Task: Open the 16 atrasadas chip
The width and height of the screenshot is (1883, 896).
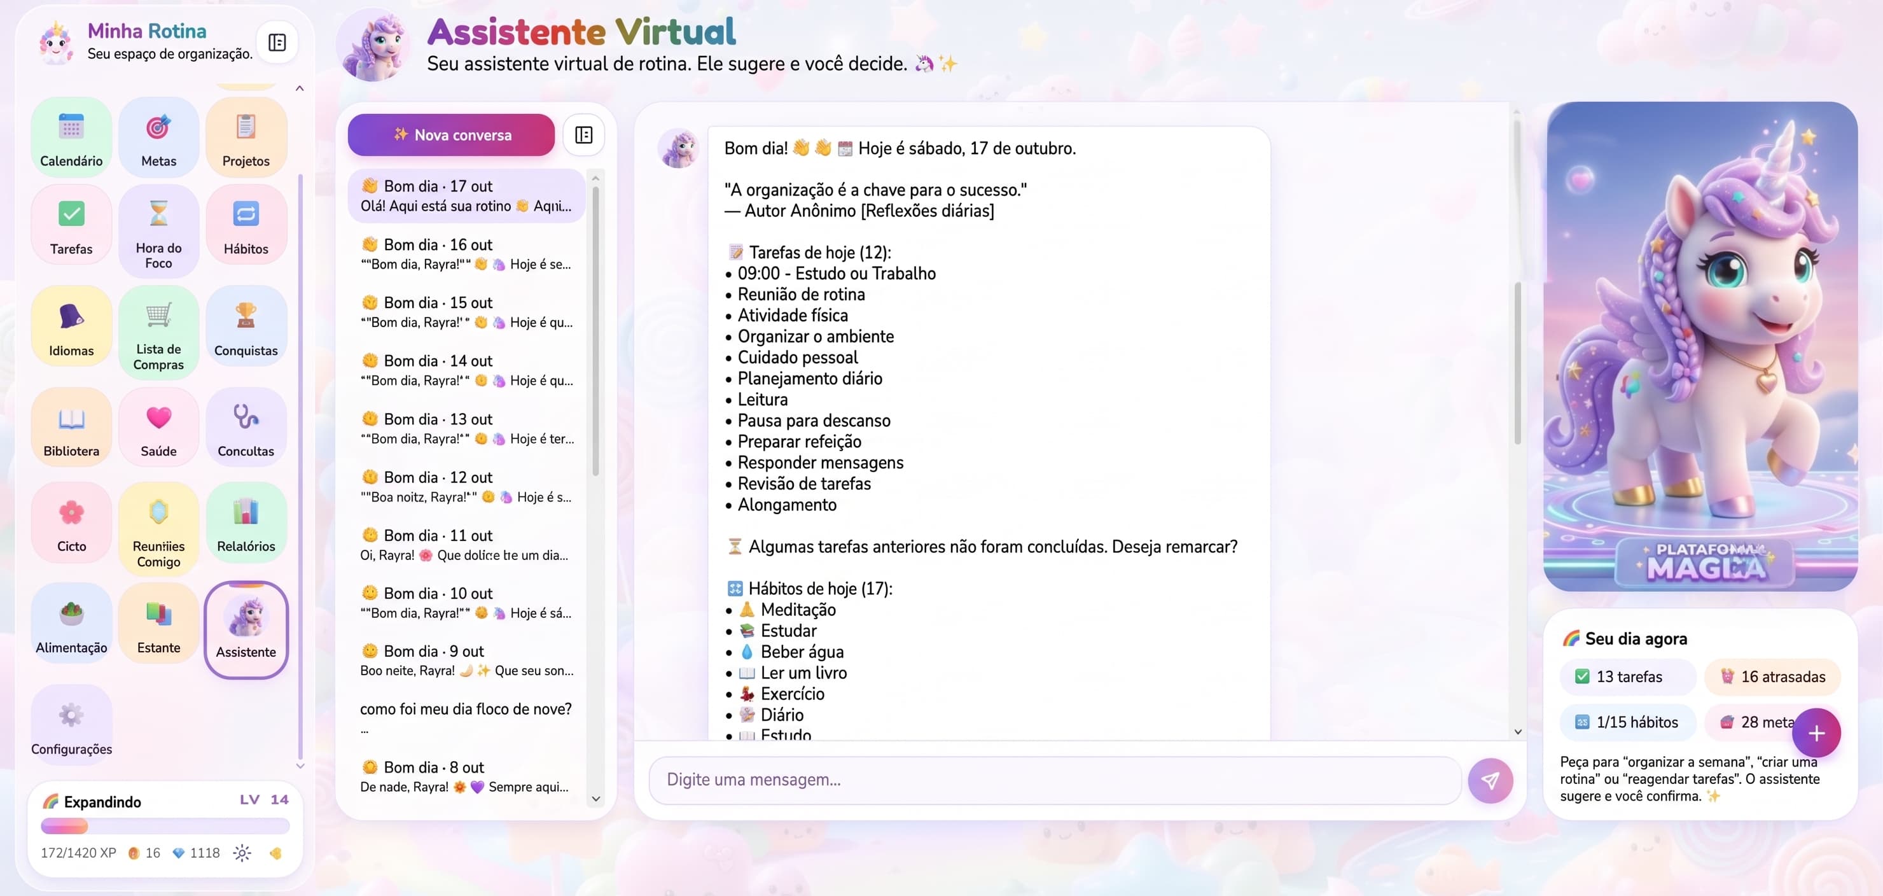Action: pos(1772,676)
